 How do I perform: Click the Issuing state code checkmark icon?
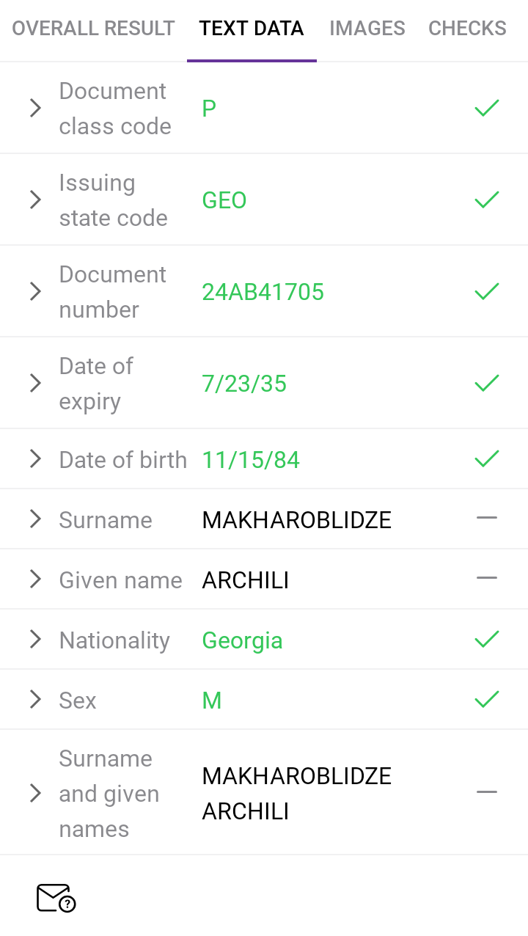(x=487, y=200)
